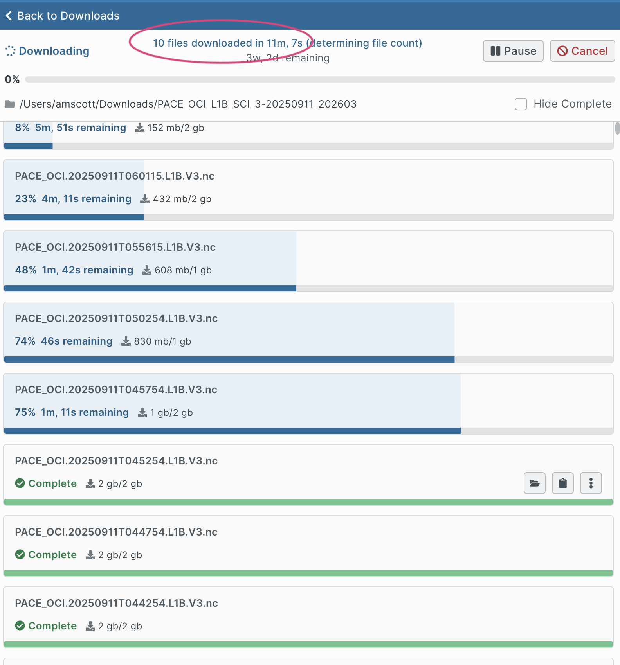Viewport: 620px width, 665px height.
Task: Click the overall 0% progress bar
Action: coord(319,79)
